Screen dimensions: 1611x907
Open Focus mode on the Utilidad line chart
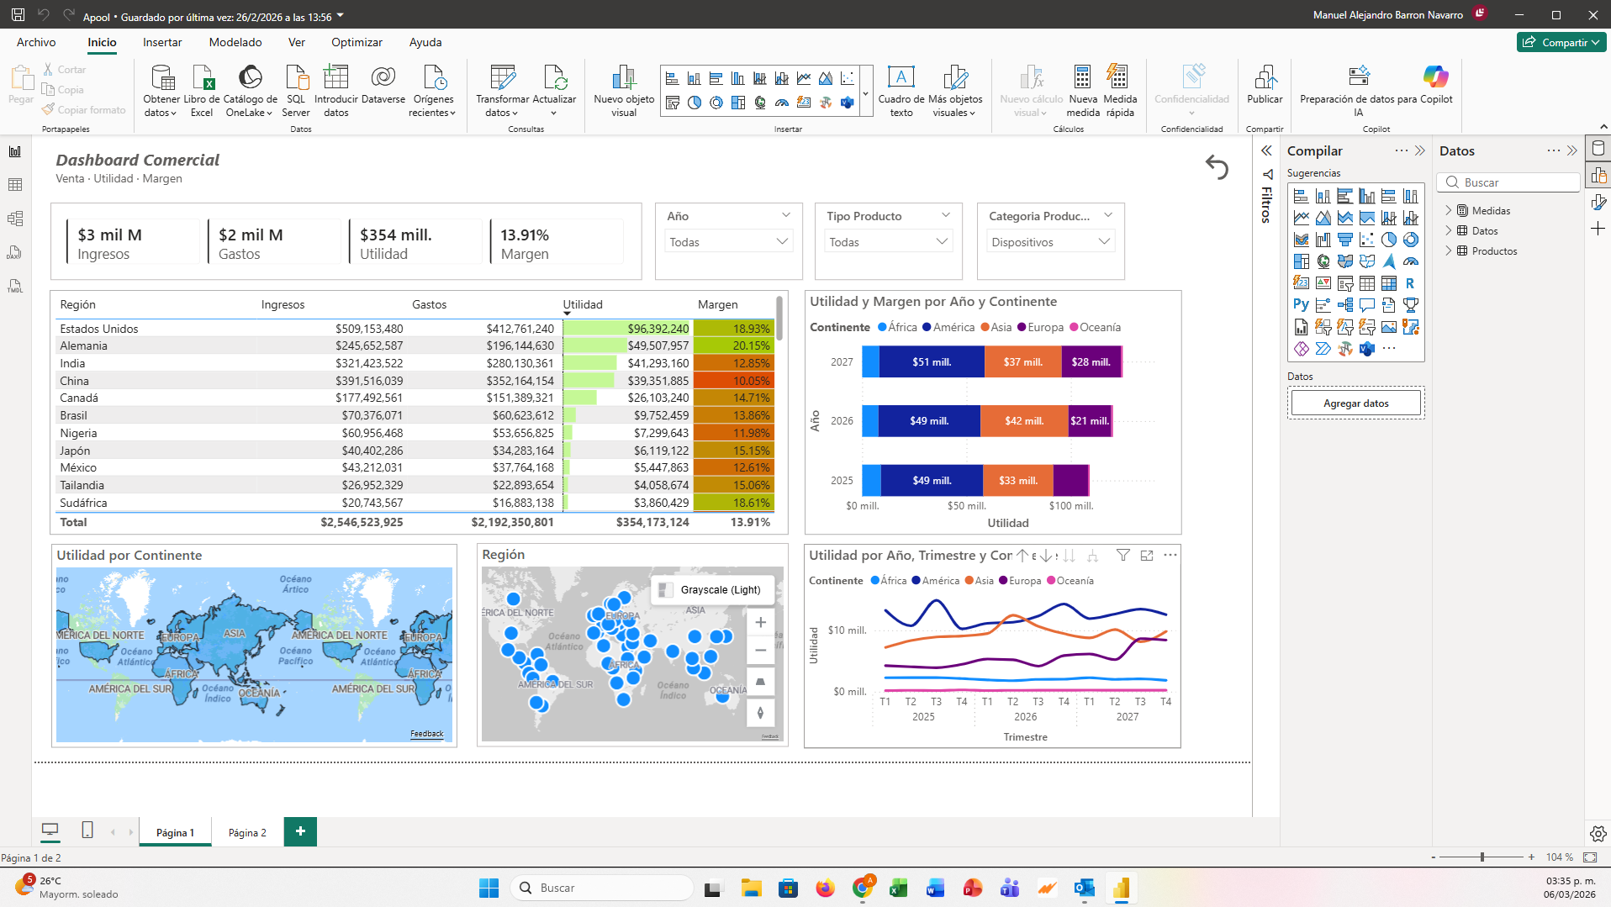1147,556
